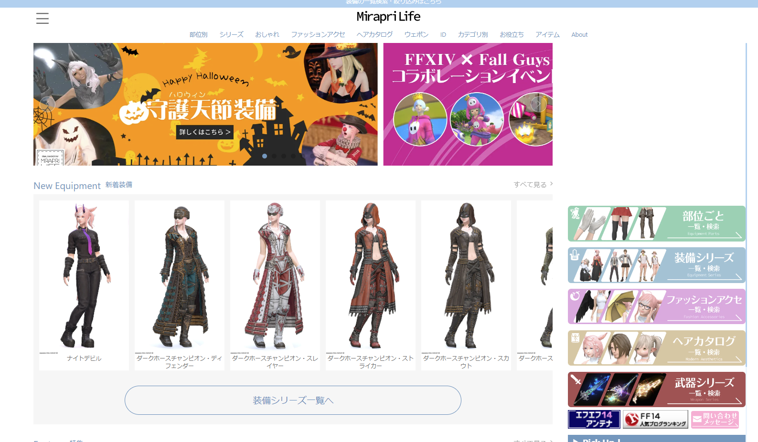The image size is (758, 442).
Task: Select the second carousel dot indicator
Action: coord(274,156)
